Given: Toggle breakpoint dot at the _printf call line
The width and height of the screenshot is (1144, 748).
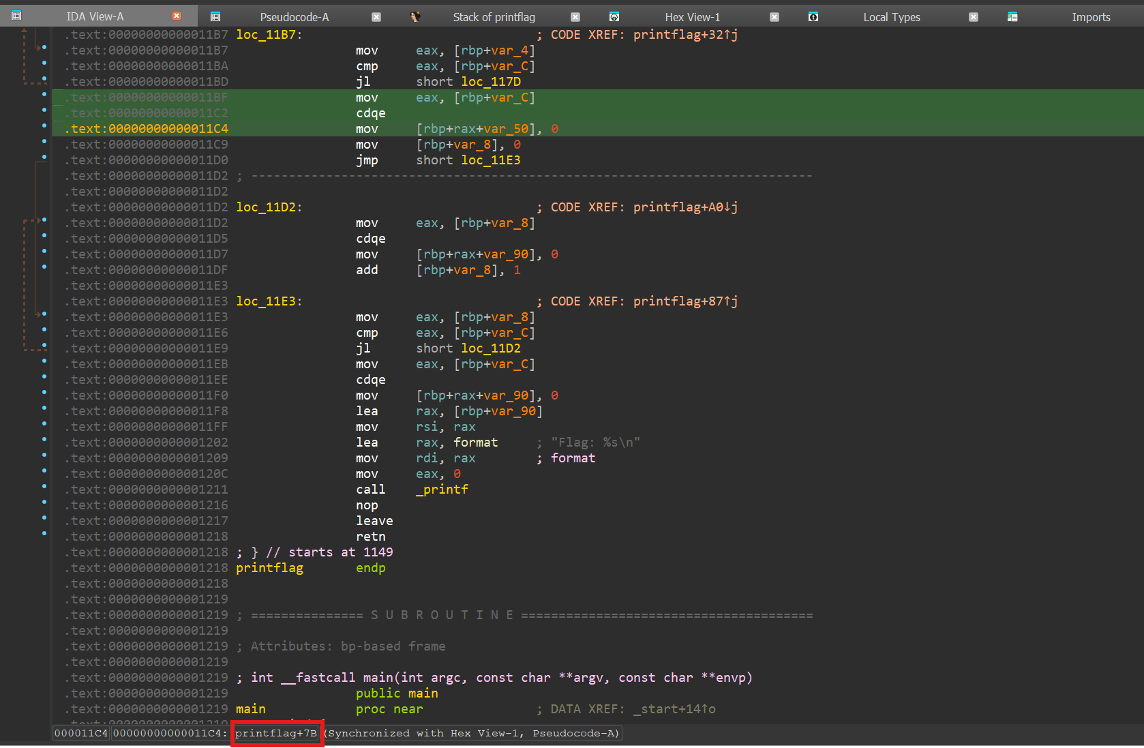Looking at the screenshot, I should 44,487.
